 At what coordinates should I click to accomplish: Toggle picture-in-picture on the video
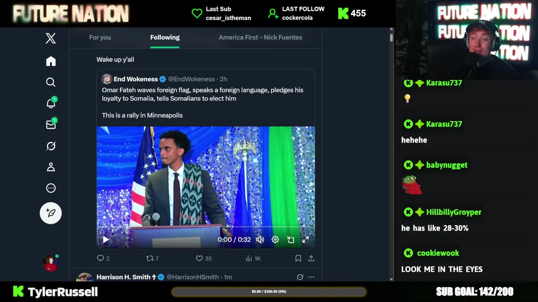[x=290, y=240]
